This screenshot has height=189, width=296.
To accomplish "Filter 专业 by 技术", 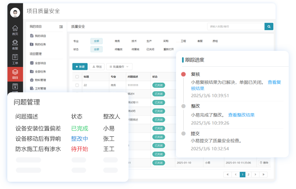I will pos(134,41).
